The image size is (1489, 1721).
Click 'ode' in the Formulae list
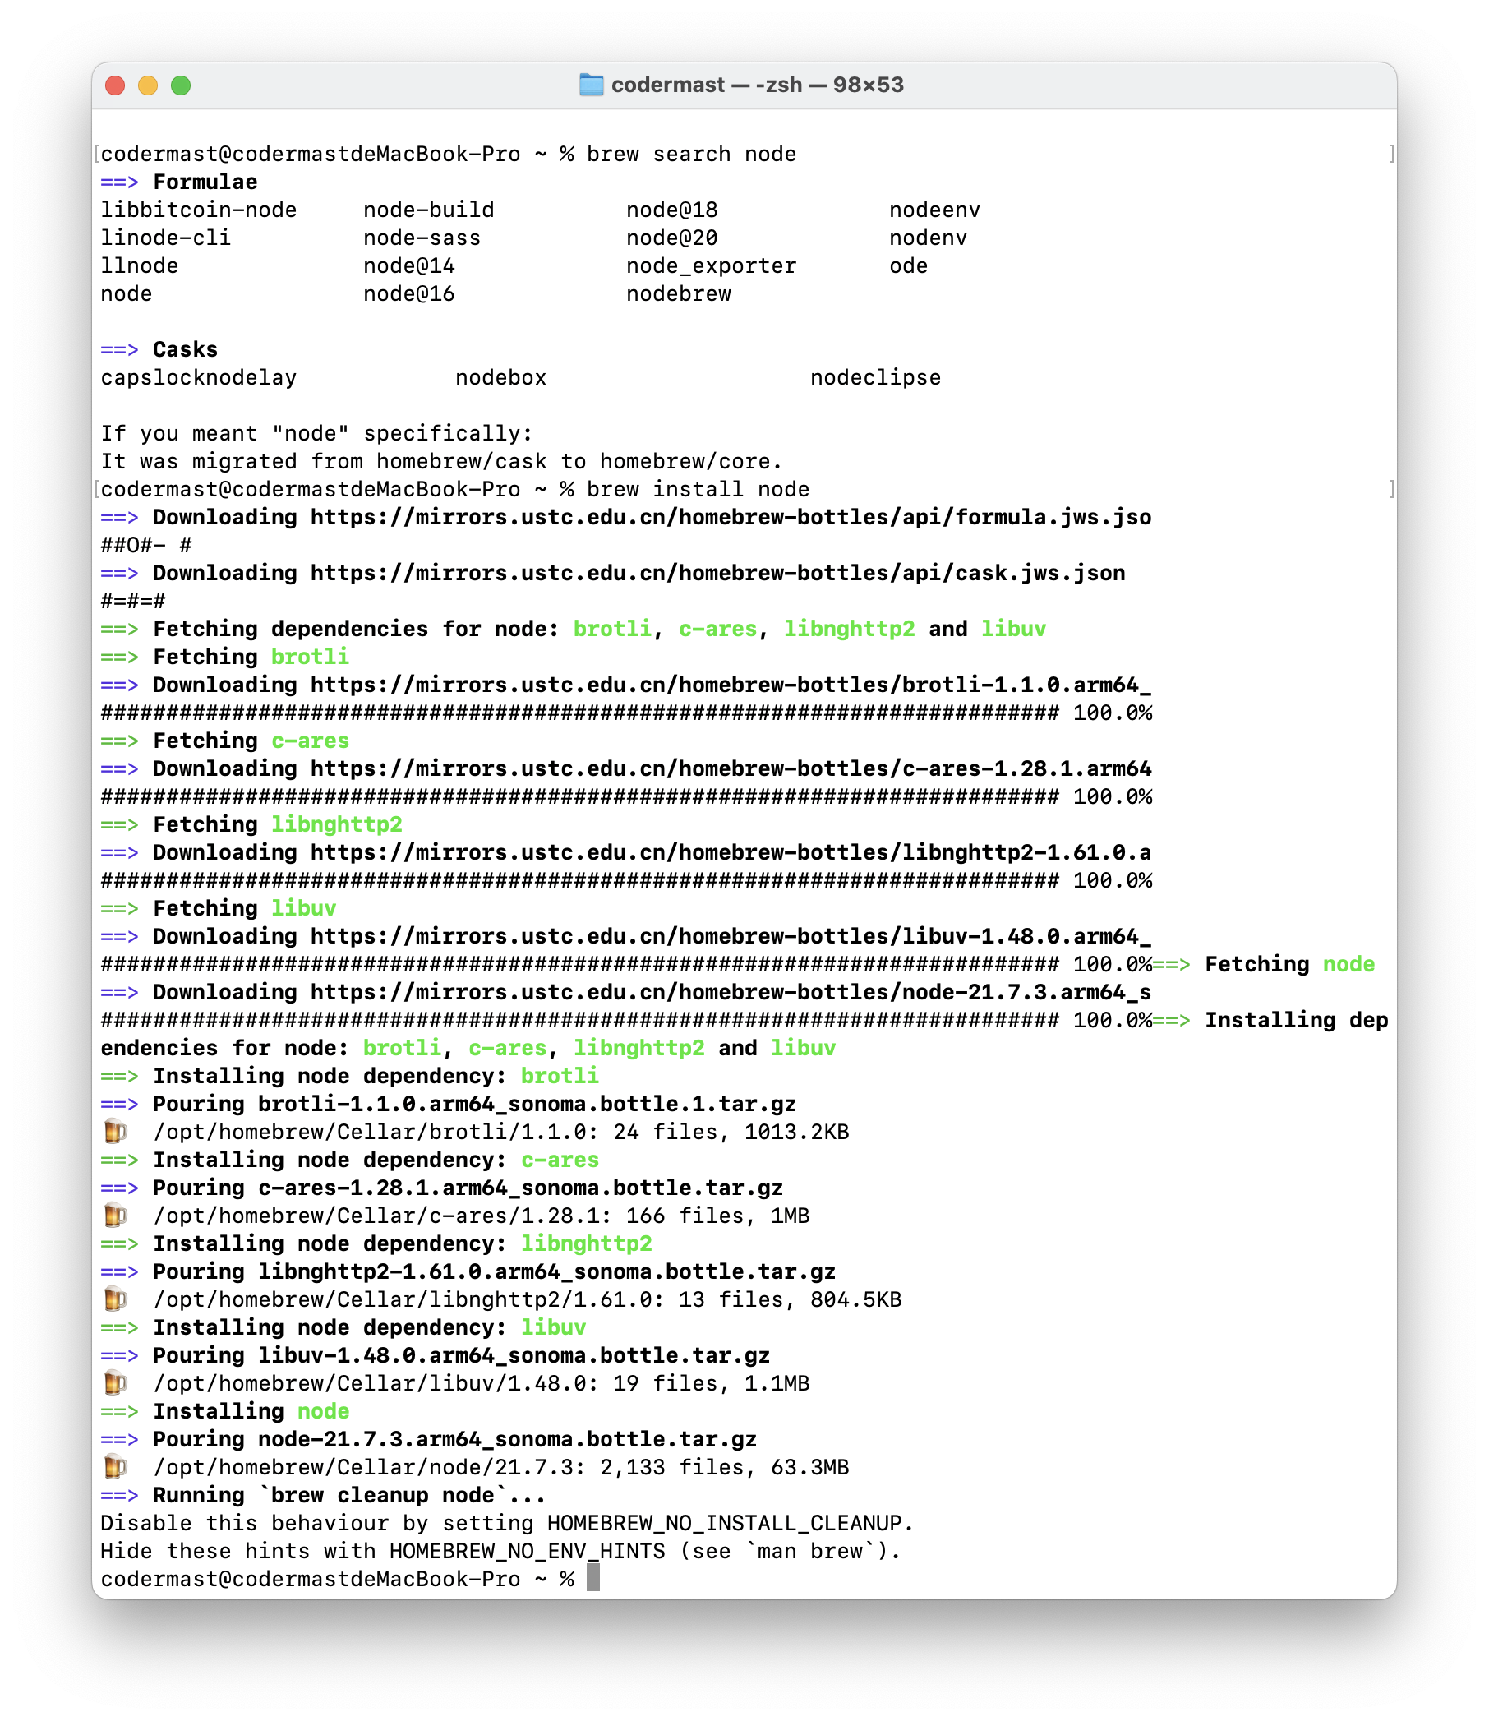pyautogui.click(x=909, y=266)
